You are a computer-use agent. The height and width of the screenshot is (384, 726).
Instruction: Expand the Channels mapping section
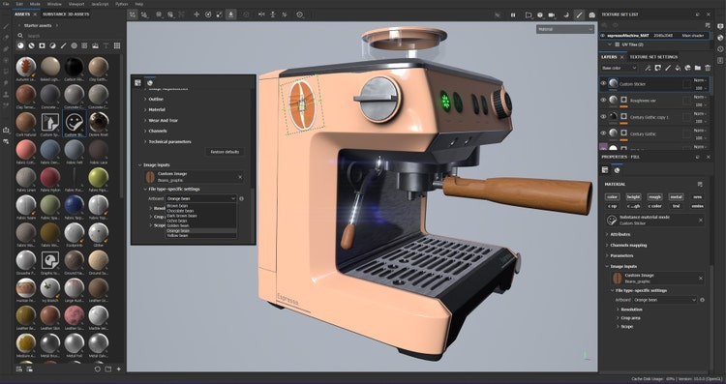click(628, 246)
